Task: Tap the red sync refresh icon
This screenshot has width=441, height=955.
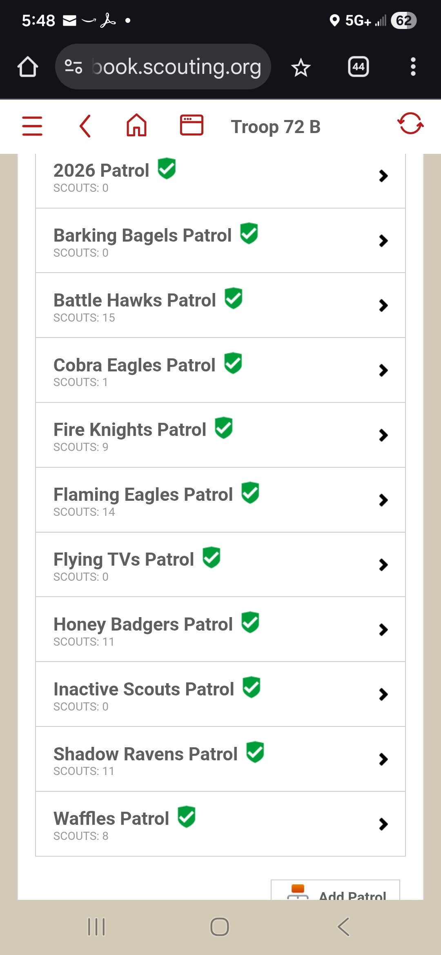Action: pyautogui.click(x=410, y=123)
